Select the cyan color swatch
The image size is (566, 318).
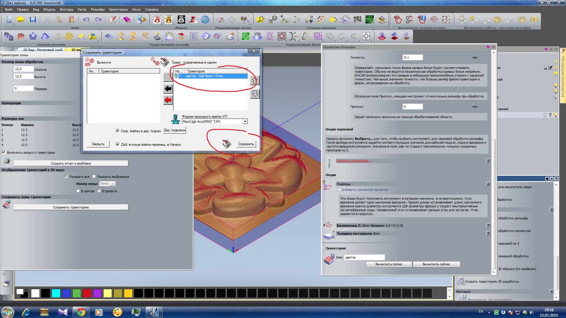tap(56, 293)
